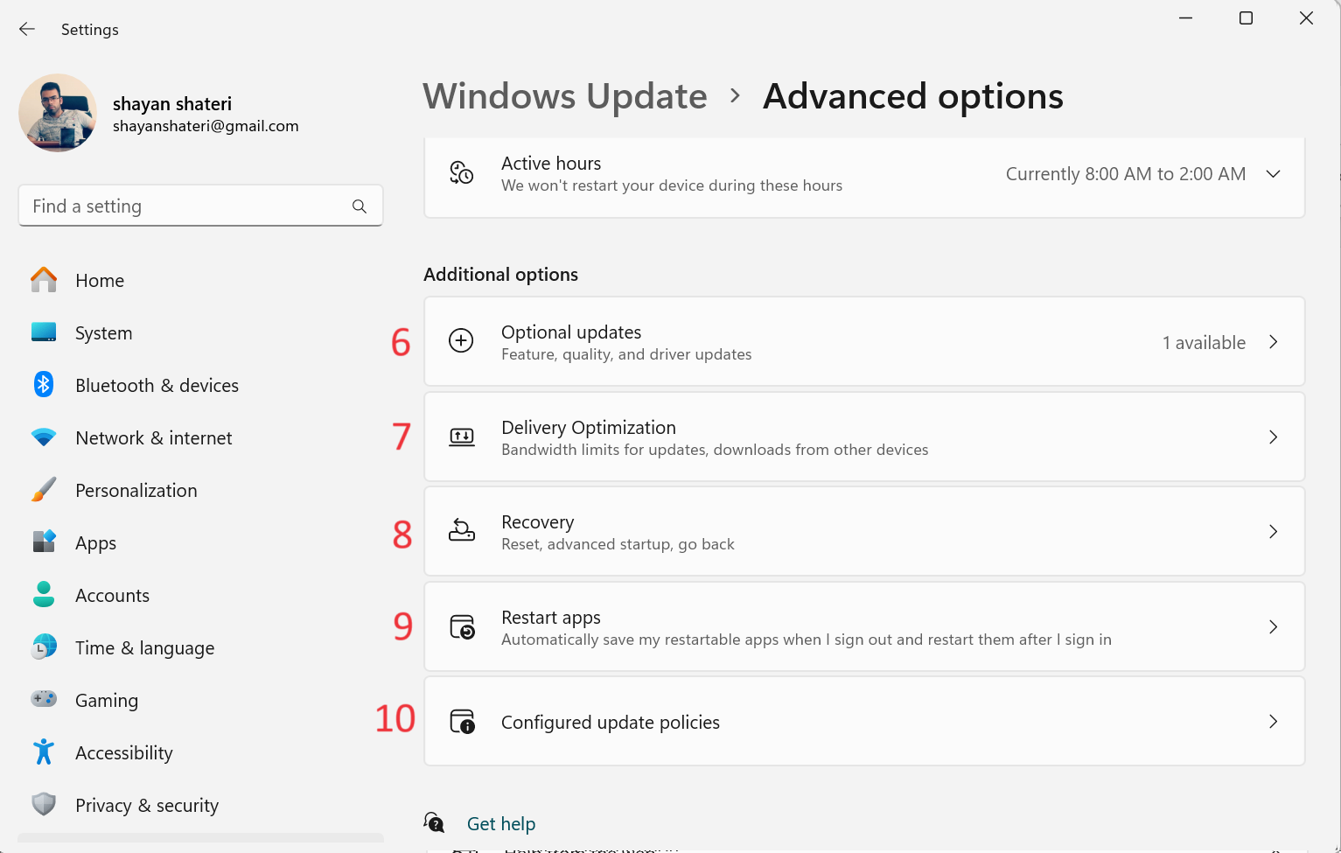Click the Optional updates plus icon
The height and width of the screenshot is (853, 1341).
point(461,341)
